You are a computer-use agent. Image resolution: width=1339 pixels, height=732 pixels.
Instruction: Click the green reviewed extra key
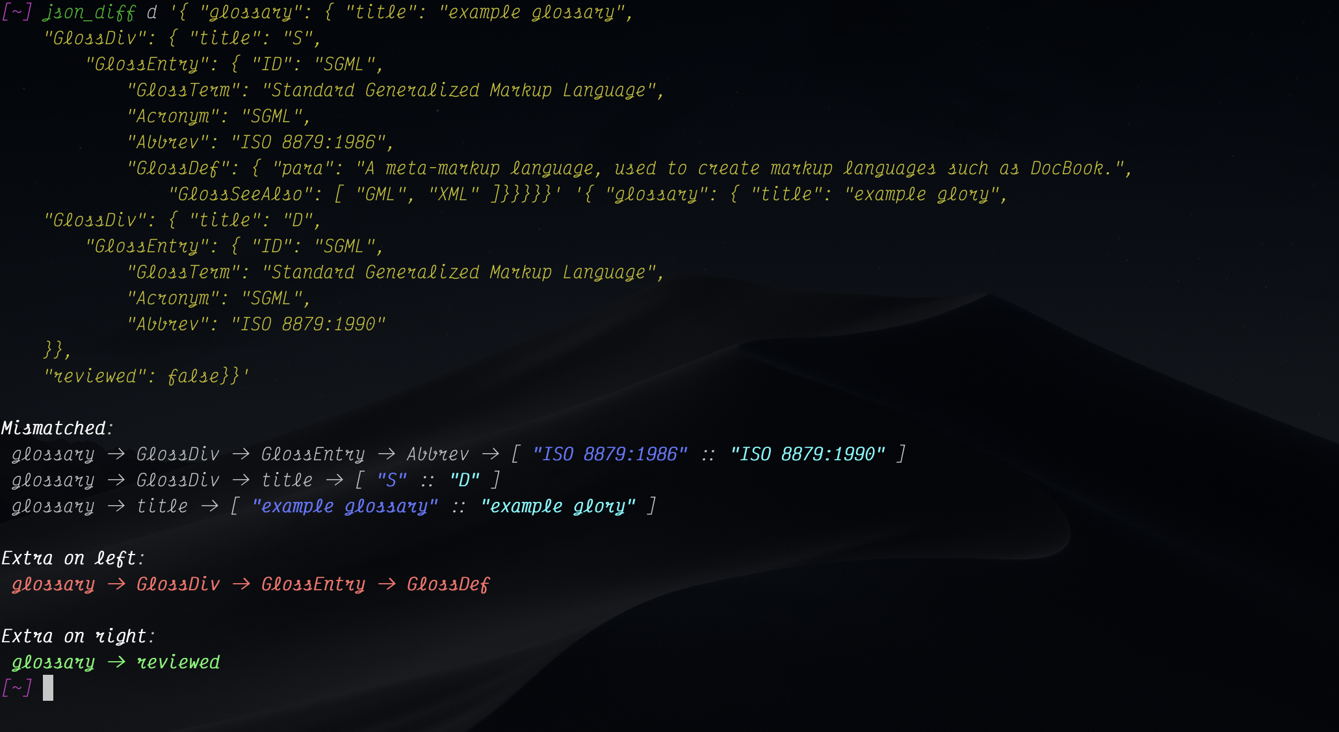point(178,662)
